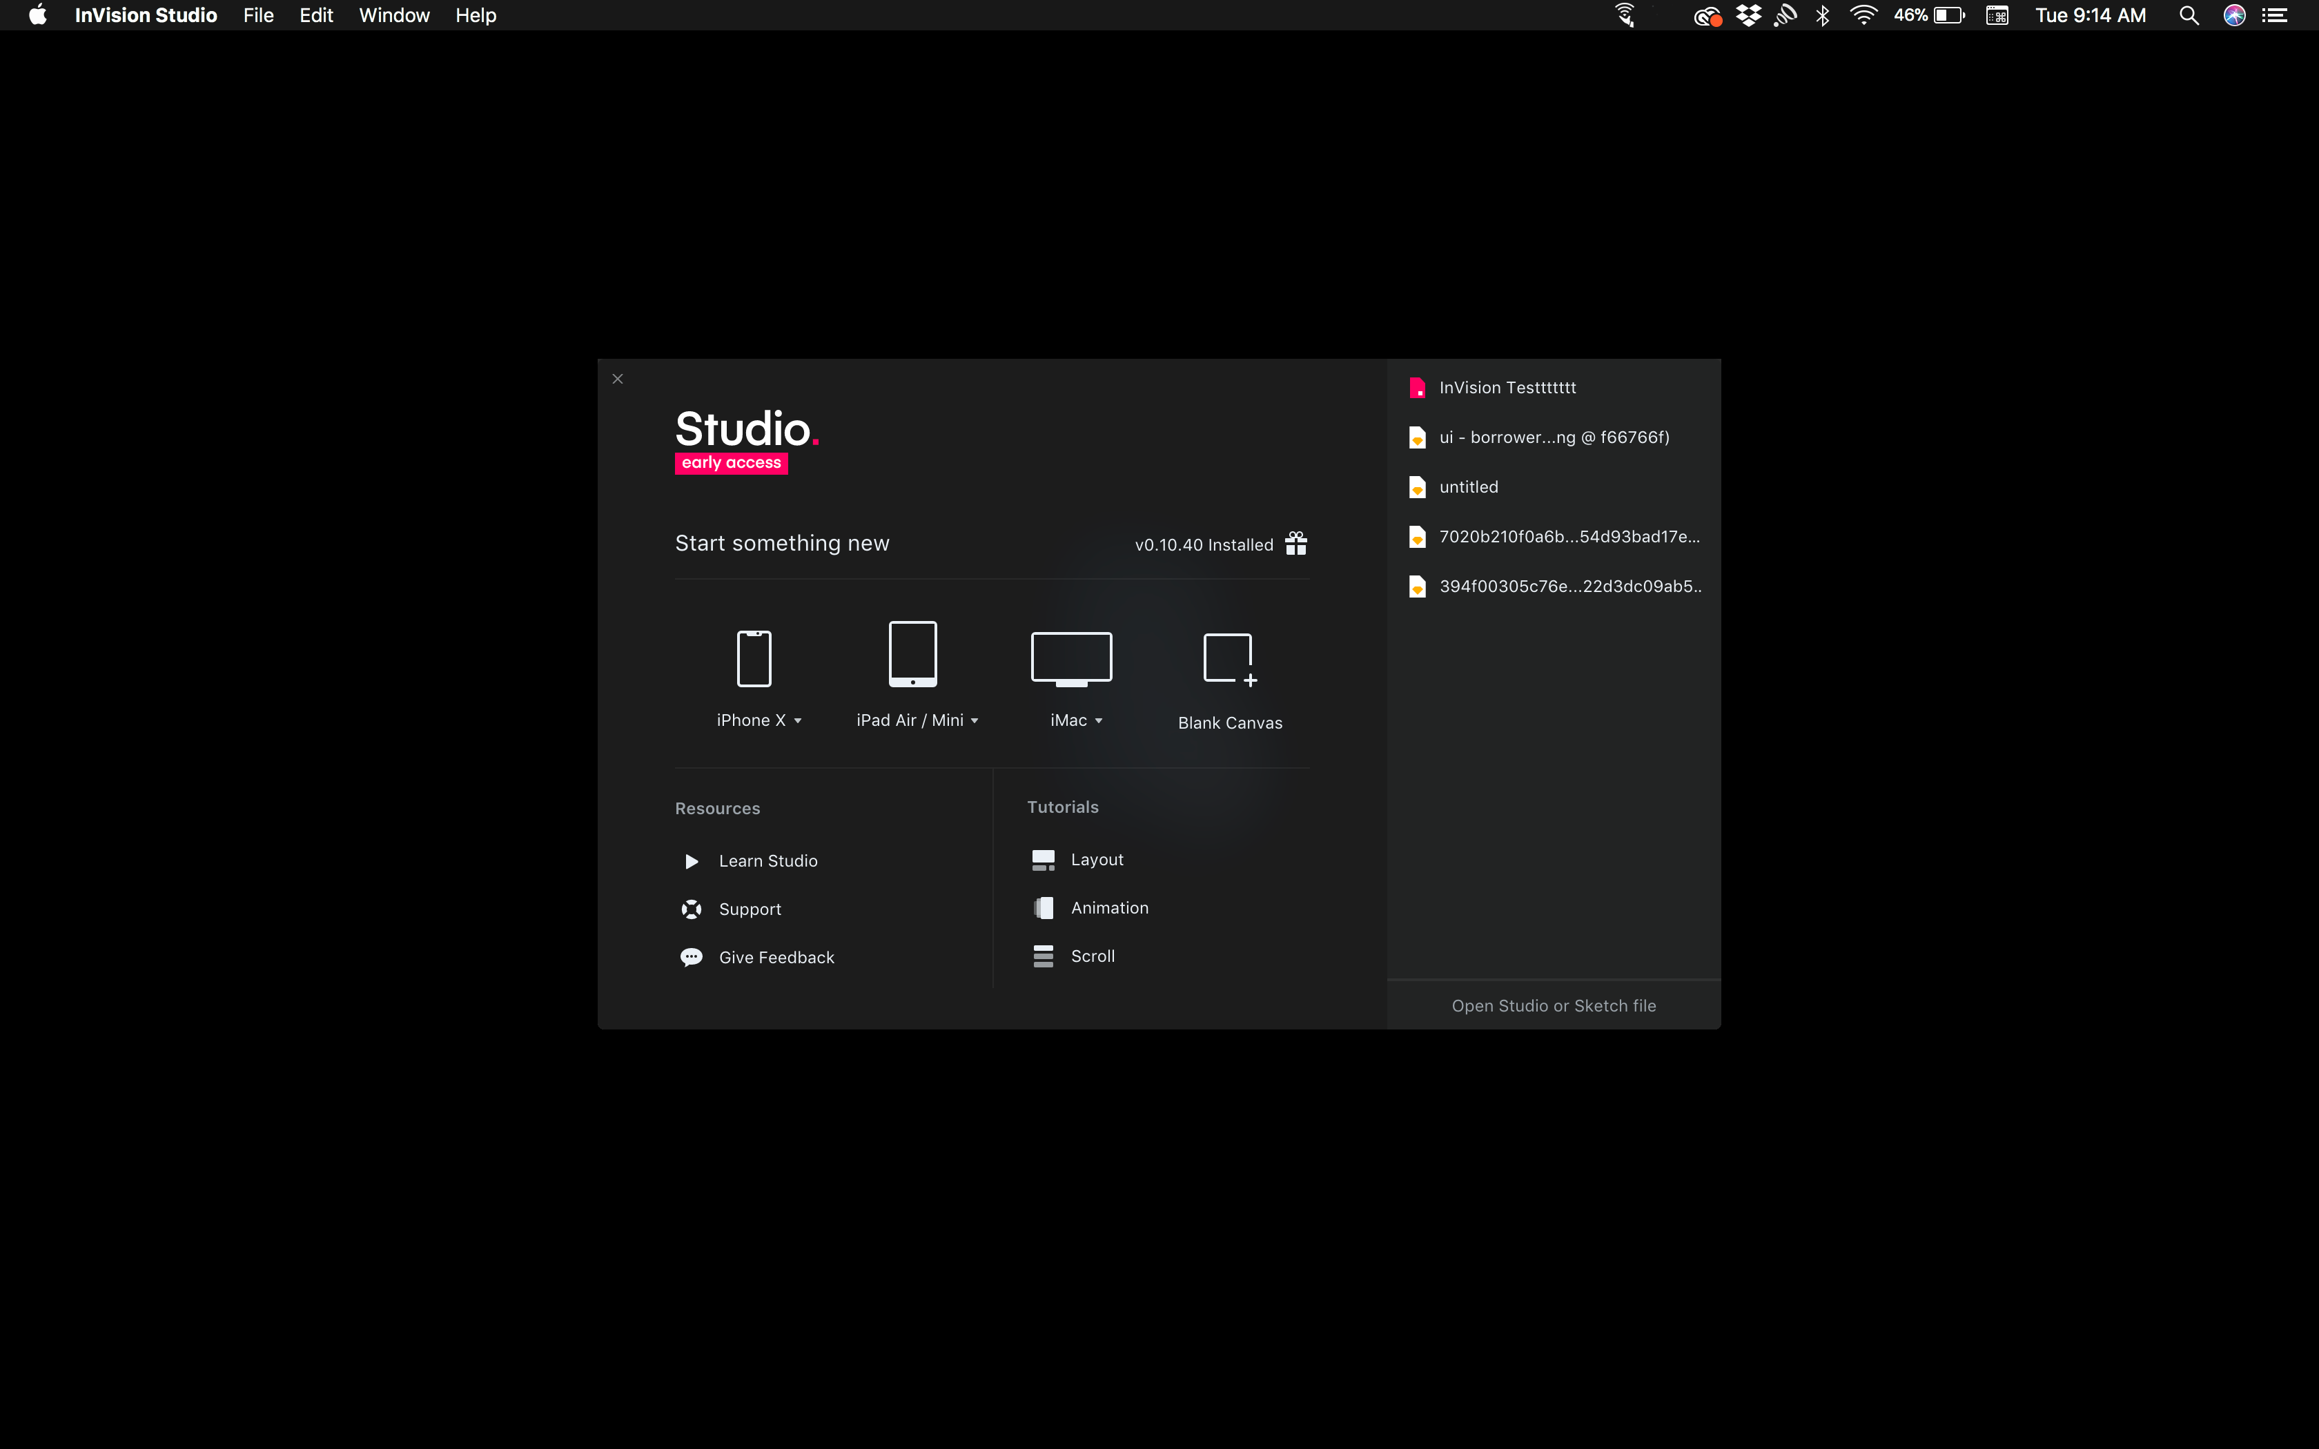Click the Give Feedback link
This screenshot has width=2319, height=1449.
[x=776, y=958]
